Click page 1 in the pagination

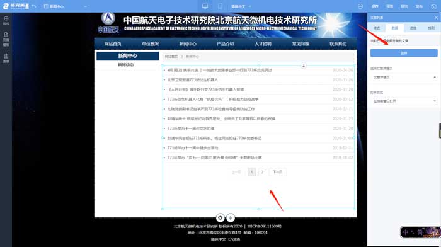(252, 172)
